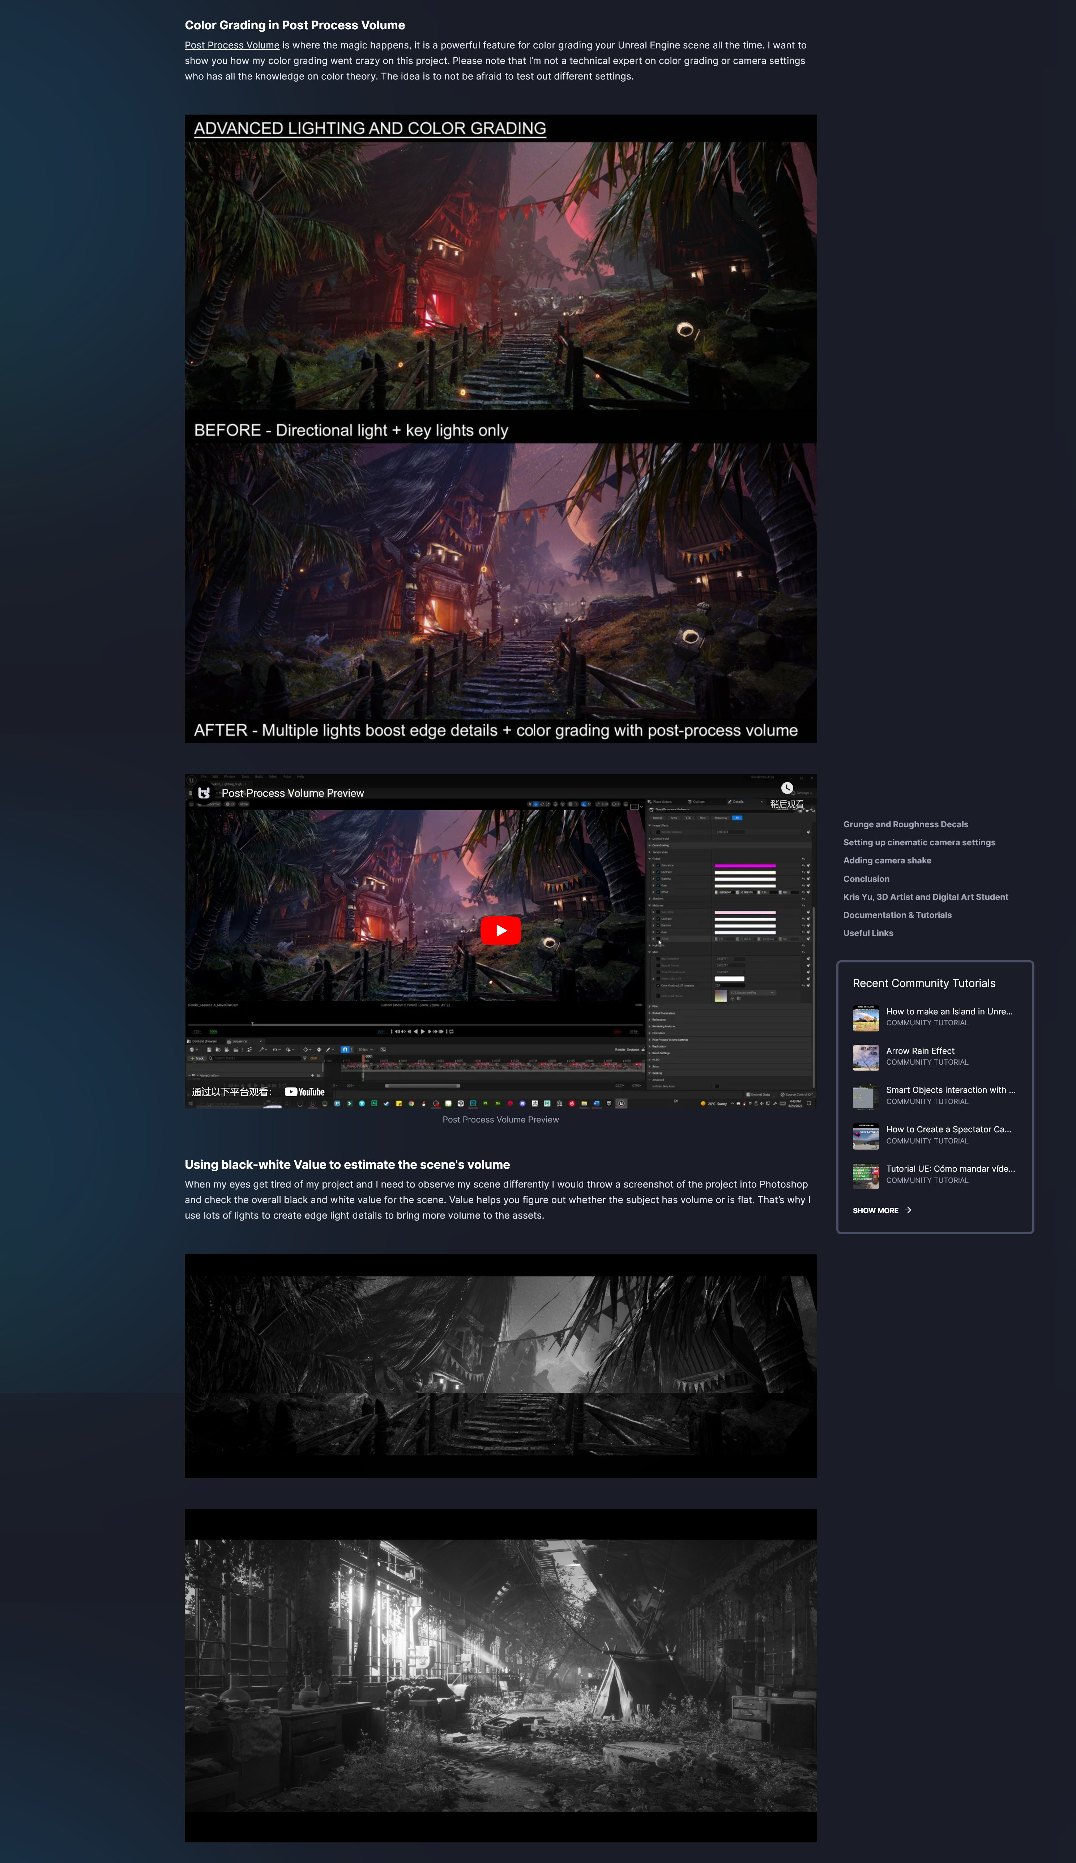Click the YouTube logo below the video
The image size is (1076, 1863).
[304, 1092]
